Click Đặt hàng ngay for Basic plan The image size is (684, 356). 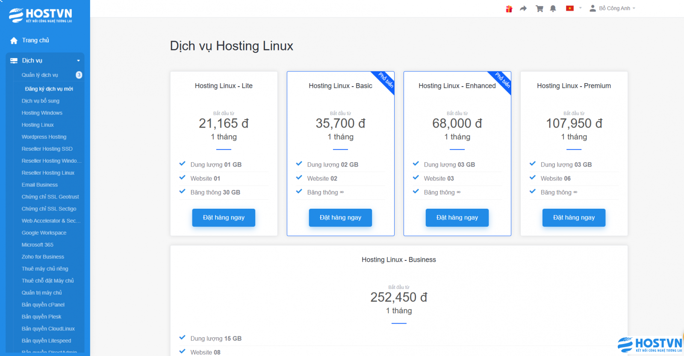340,218
